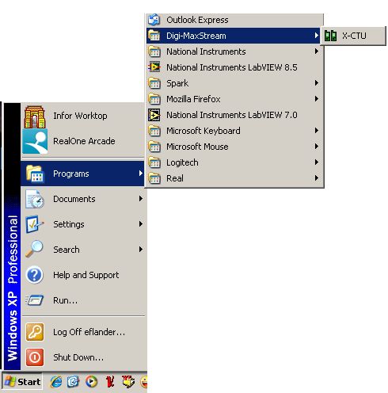Image resolution: width=388 pixels, height=393 pixels.
Task: Click the green X-CTU radio modules icon
Action: pos(330,36)
